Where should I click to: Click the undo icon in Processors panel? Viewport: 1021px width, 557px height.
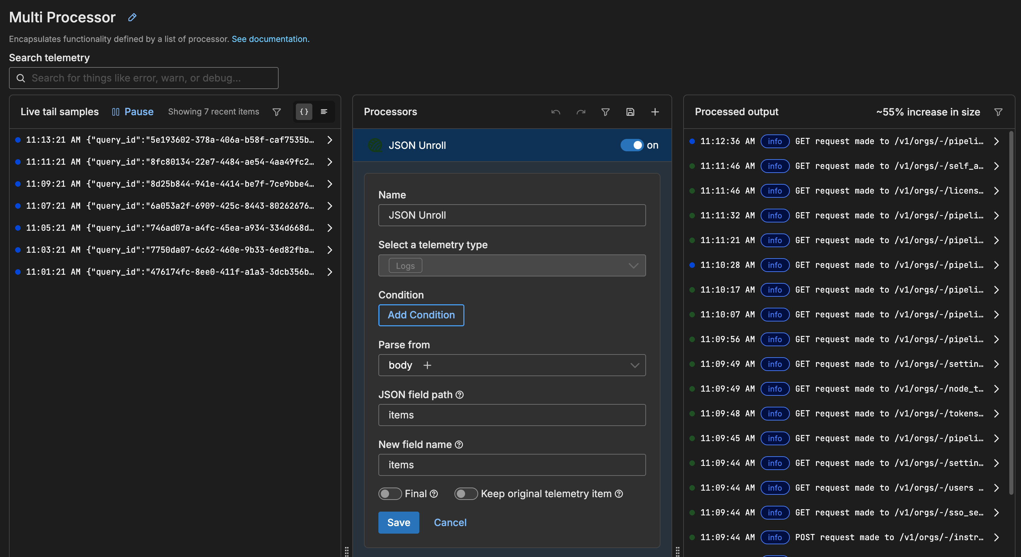coord(555,112)
